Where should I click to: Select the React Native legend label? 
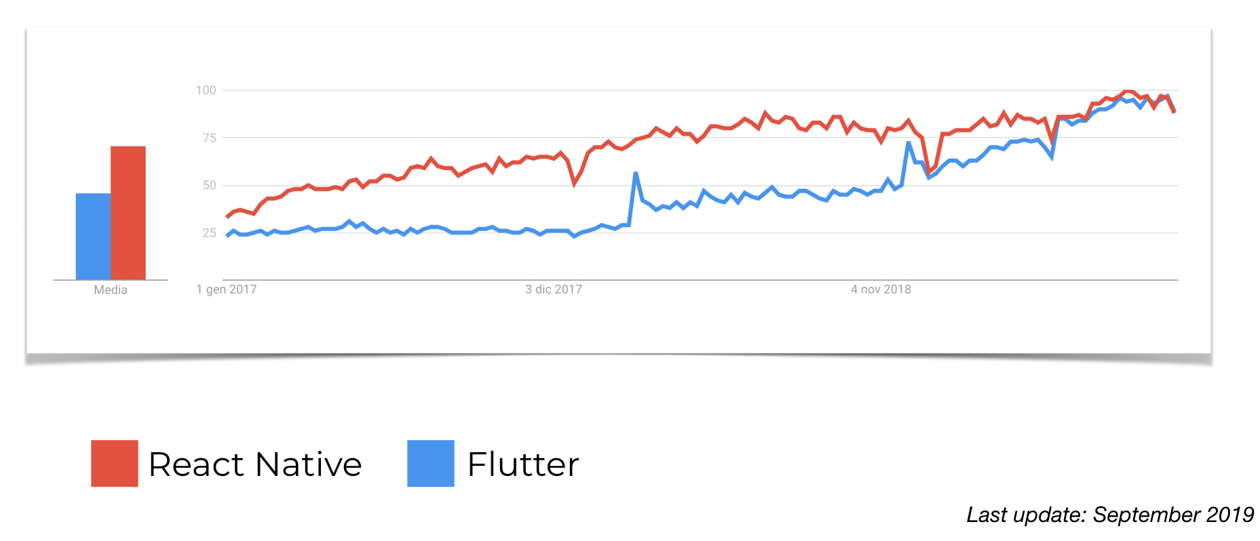255,464
